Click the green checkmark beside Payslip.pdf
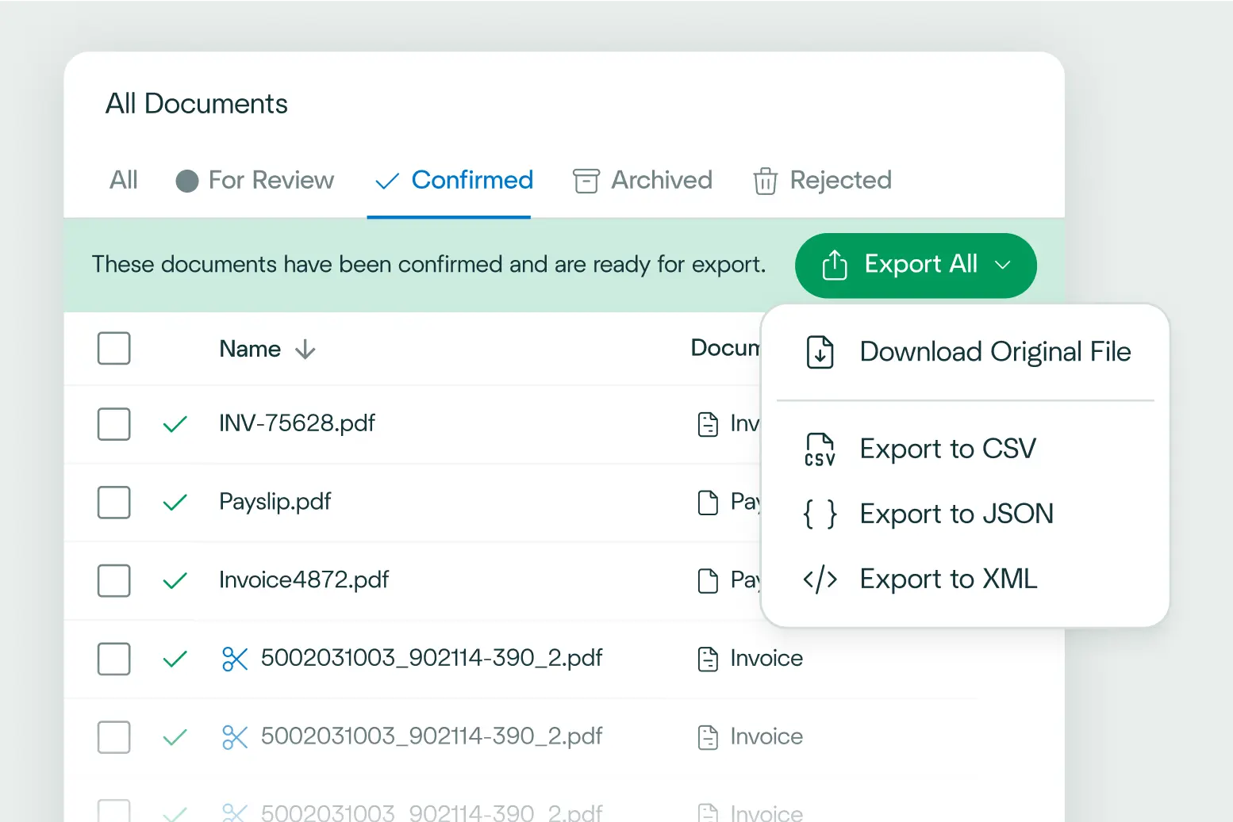Image resolution: width=1233 pixels, height=822 pixels. (x=175, y=502)
